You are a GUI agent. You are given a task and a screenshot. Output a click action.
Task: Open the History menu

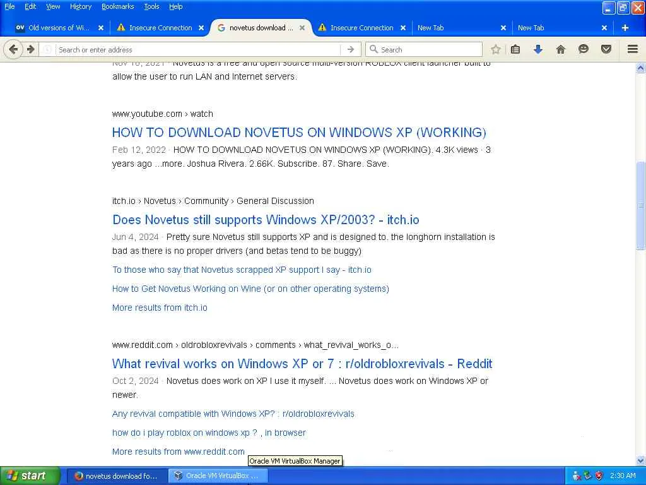(x=81, y=6)
